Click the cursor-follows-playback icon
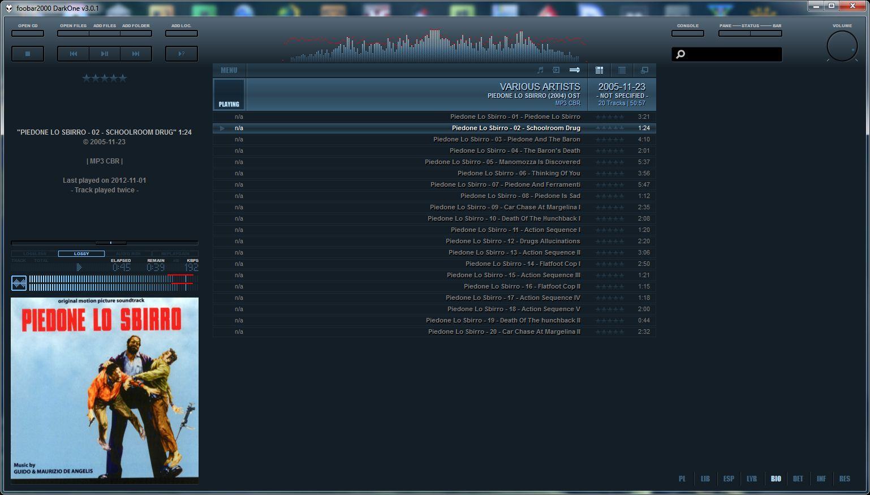 coord(556,70)
